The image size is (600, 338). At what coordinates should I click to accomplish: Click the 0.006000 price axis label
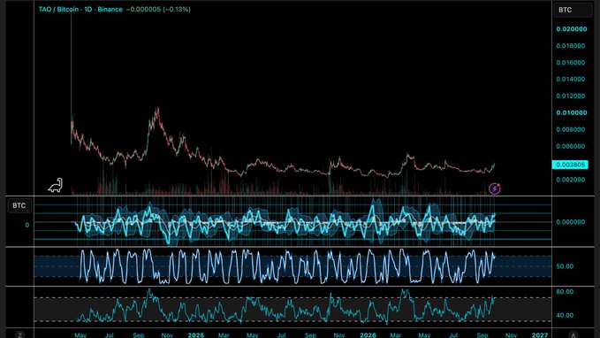pos(571,146)
